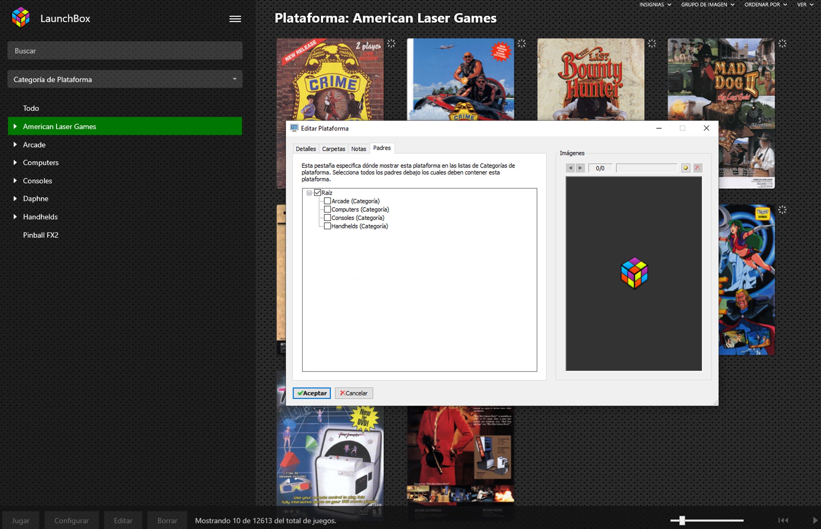Switch to the Carpetas tab
This screenshot has height=529, width=821.
(333, 149)
